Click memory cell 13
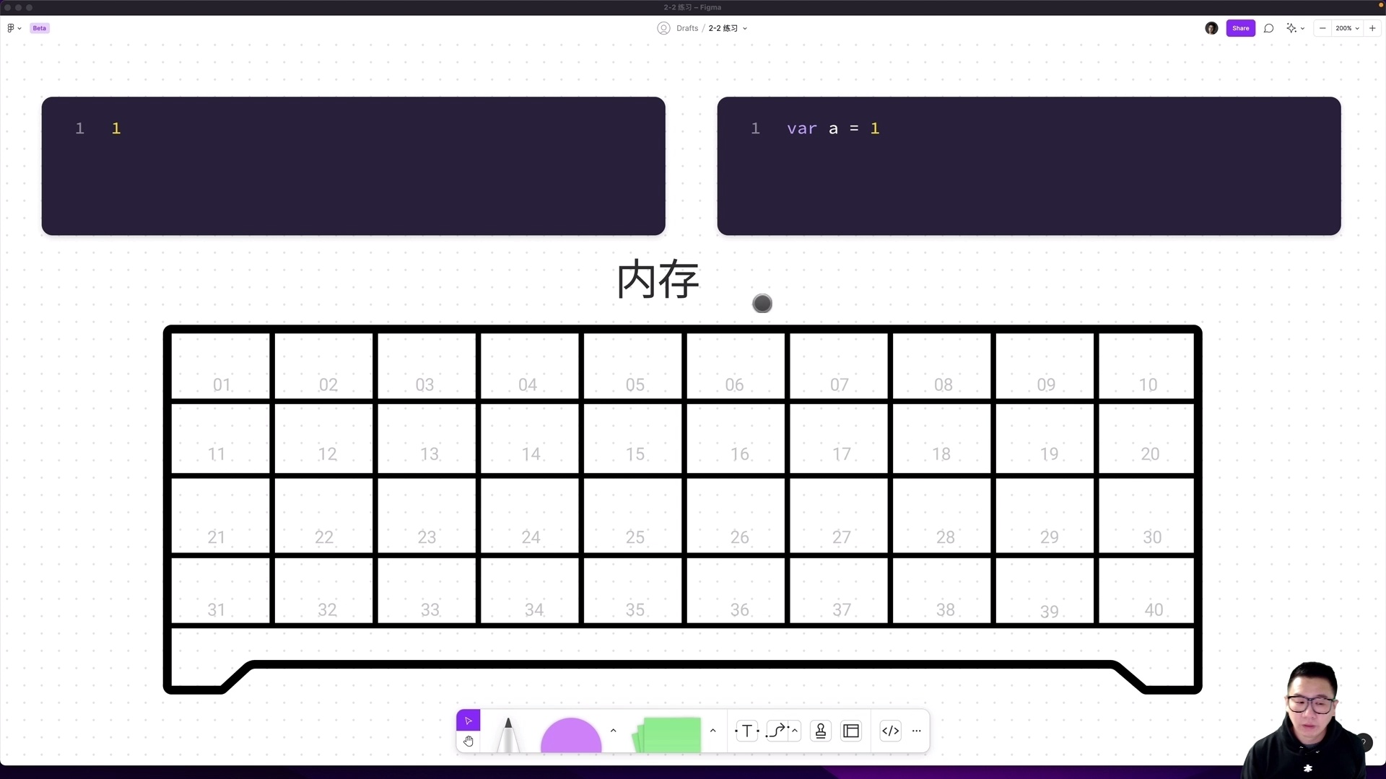The width and height of the screenshot is (1386, 779). point(427,439)
